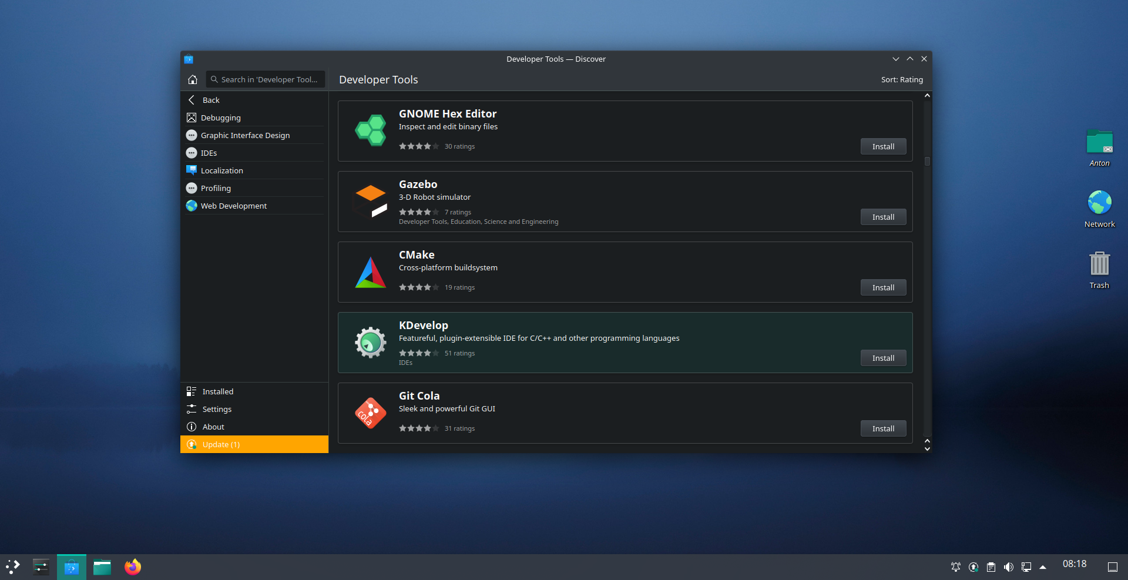
Task: Open the Web Development category
Action: coord(233,206)
